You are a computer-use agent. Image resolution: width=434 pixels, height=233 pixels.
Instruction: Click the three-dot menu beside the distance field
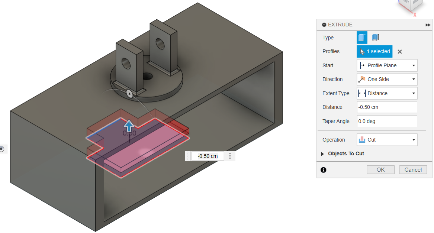[x=229, y=156]
